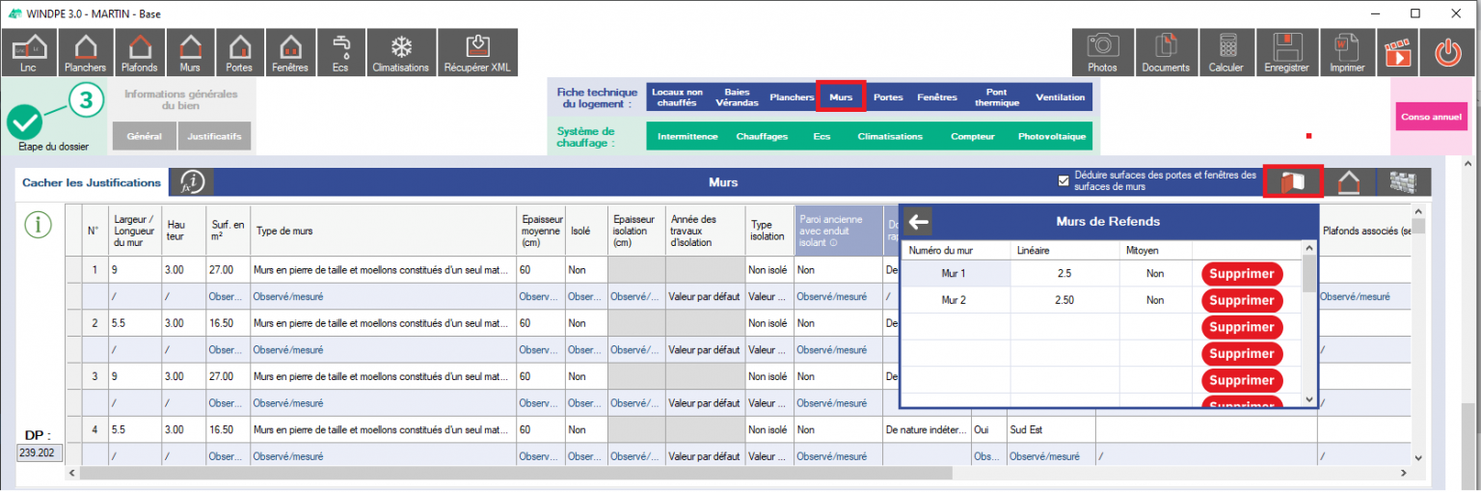Open Photos camera tool

click(x=1102, y=52)
